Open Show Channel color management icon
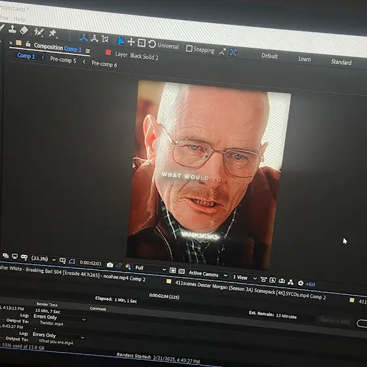The image size is (367, 367). 128,266
